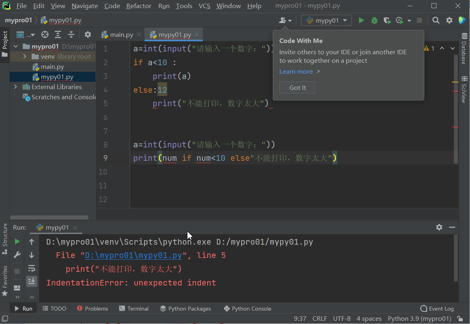Hide the Run panel with minimize dash
The image size is (470, 324).
(452, 227)
